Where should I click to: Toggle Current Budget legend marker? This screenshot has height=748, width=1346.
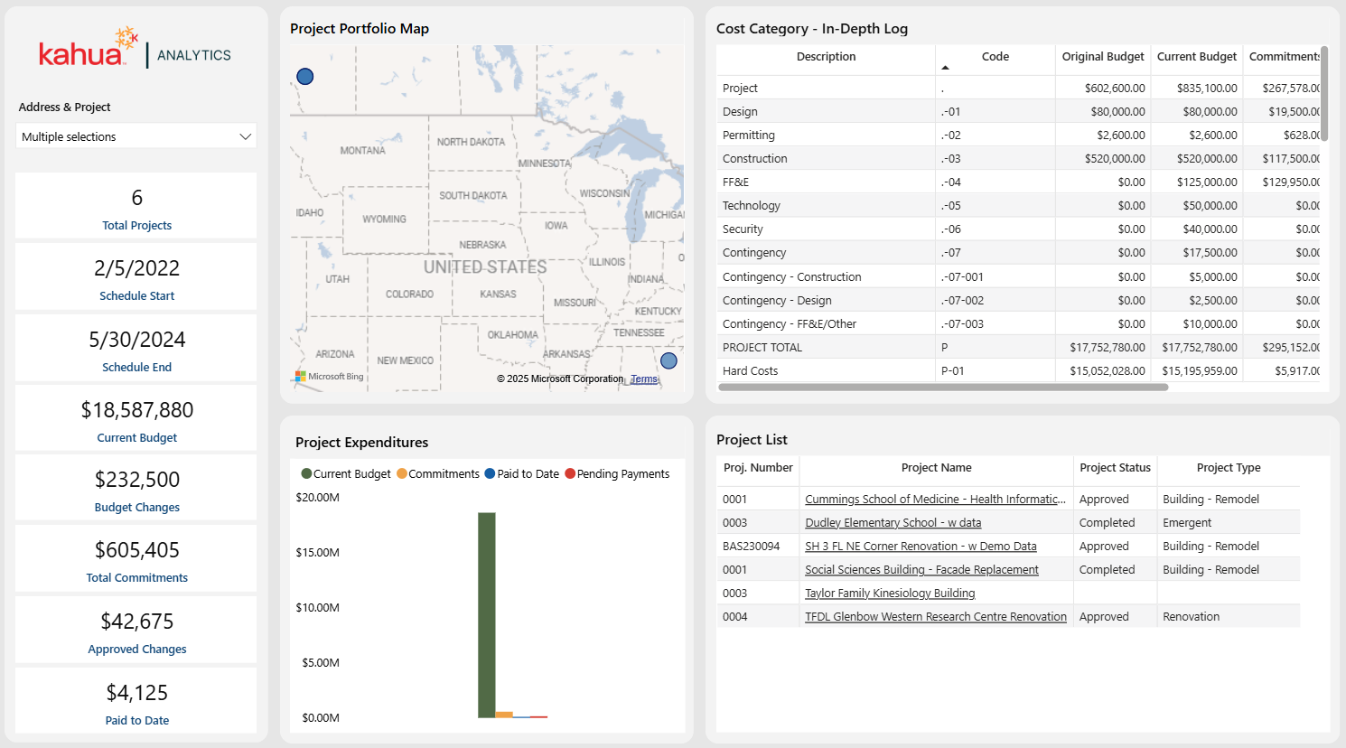(x=306, y=473)
